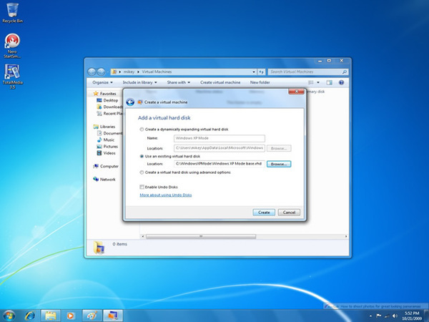Open Explorer help question mark icon
Screen dimensions: 429x322
coord(341,82)
